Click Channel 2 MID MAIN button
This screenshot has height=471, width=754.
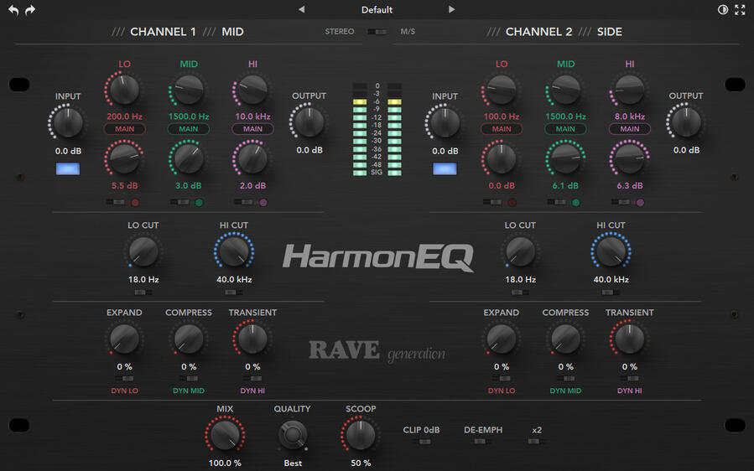tap(565, 129)
